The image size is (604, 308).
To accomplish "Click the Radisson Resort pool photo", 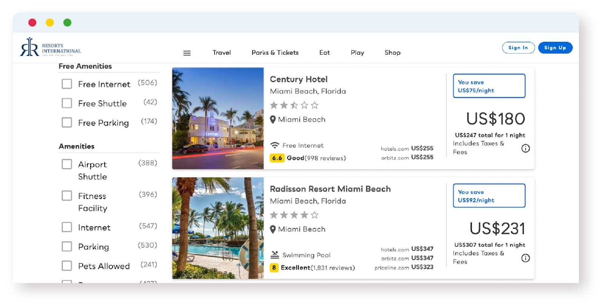I will coord(218,228).
